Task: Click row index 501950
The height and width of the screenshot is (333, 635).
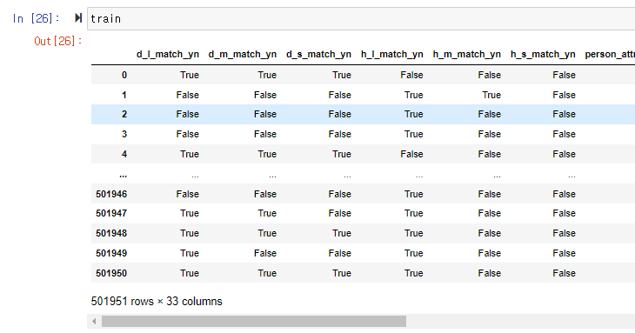Action: tap(111, 273)
